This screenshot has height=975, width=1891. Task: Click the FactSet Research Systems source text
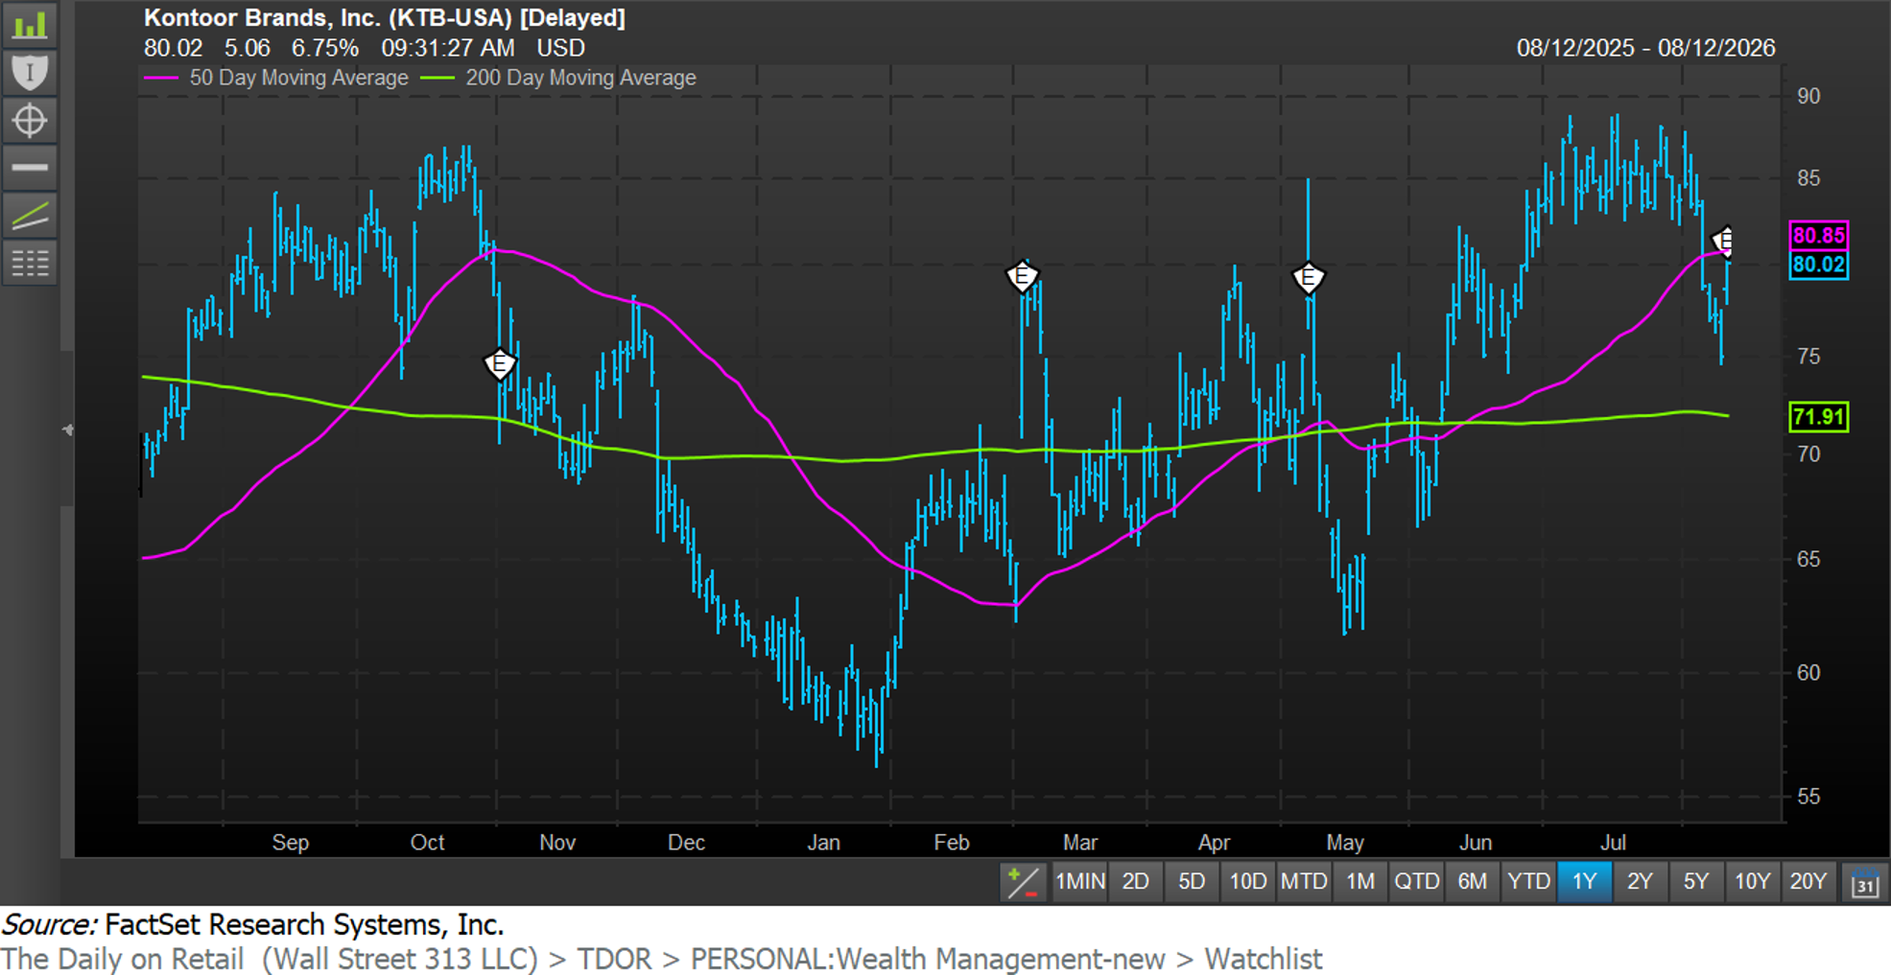click(x=304, y=925)
